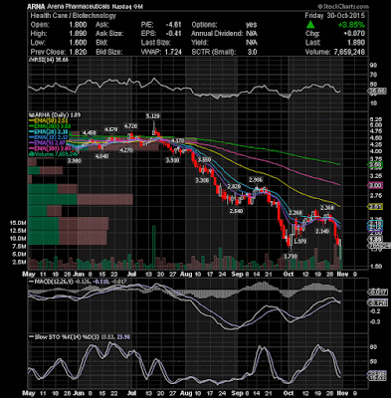Click the Annual Dividend label
Viewport: 391px width, 398px height.
pos(217,34)
